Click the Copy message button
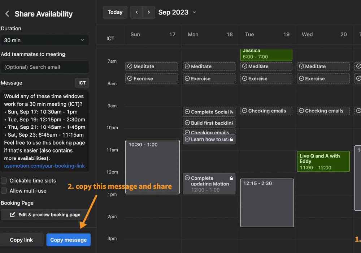This screenshot has height=253, width=361. click(68, 240)
